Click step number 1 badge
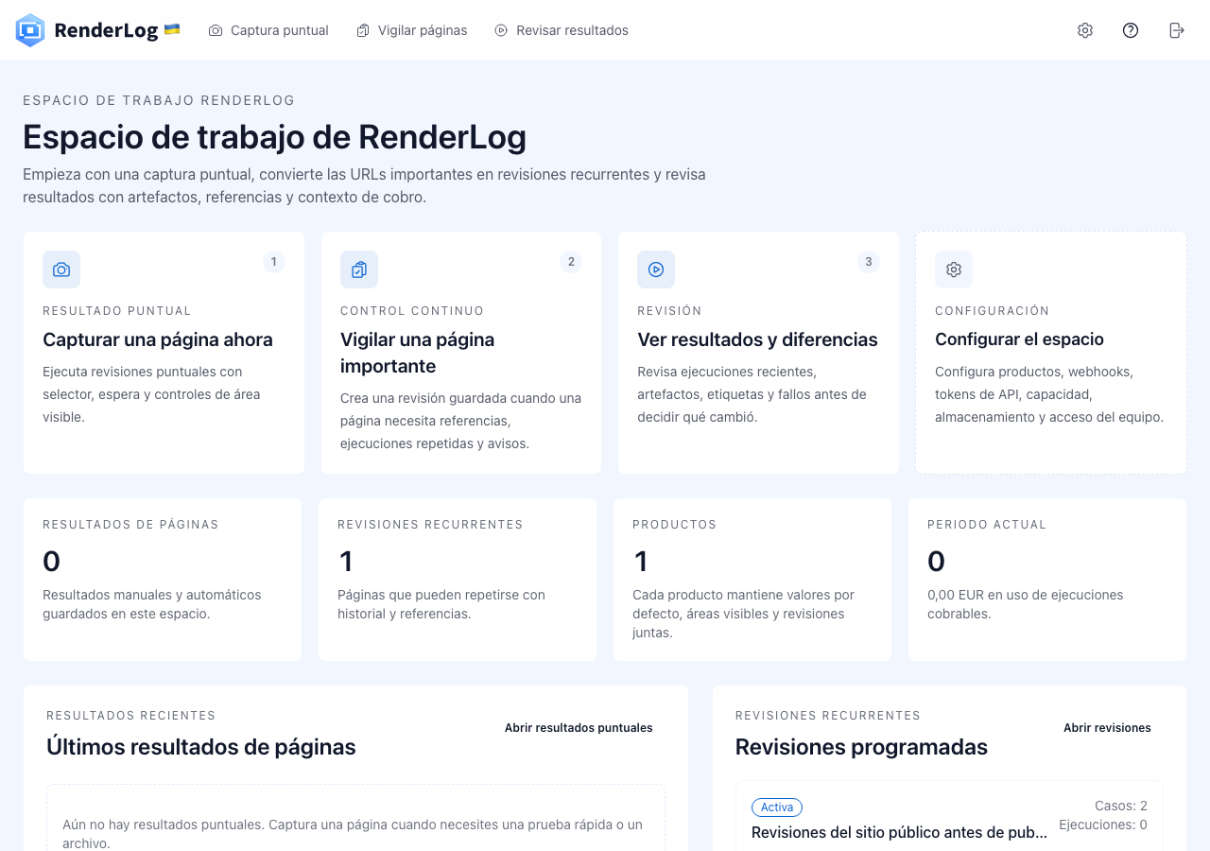 click(x=274, y=262)
